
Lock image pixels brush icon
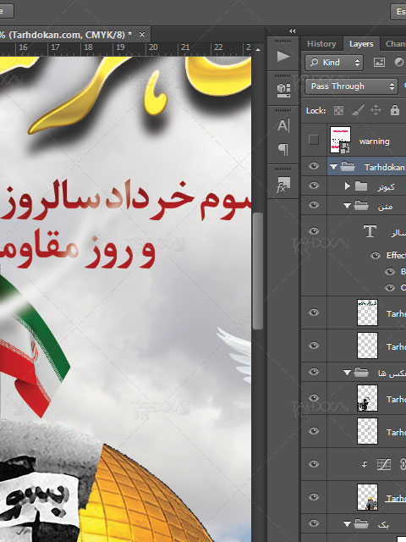(x=358, y=110)
